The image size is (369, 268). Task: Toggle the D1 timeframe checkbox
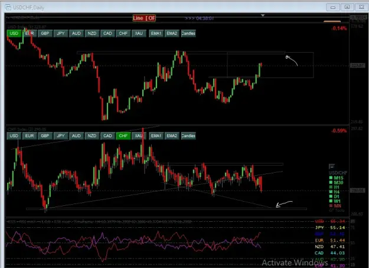[331, 196]
